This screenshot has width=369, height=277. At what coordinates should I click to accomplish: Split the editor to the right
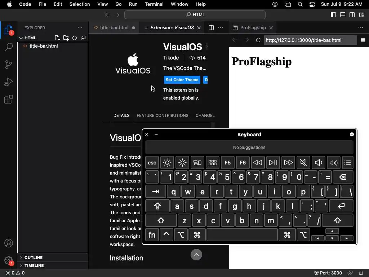pyautogui.click(x=211, y=28)
